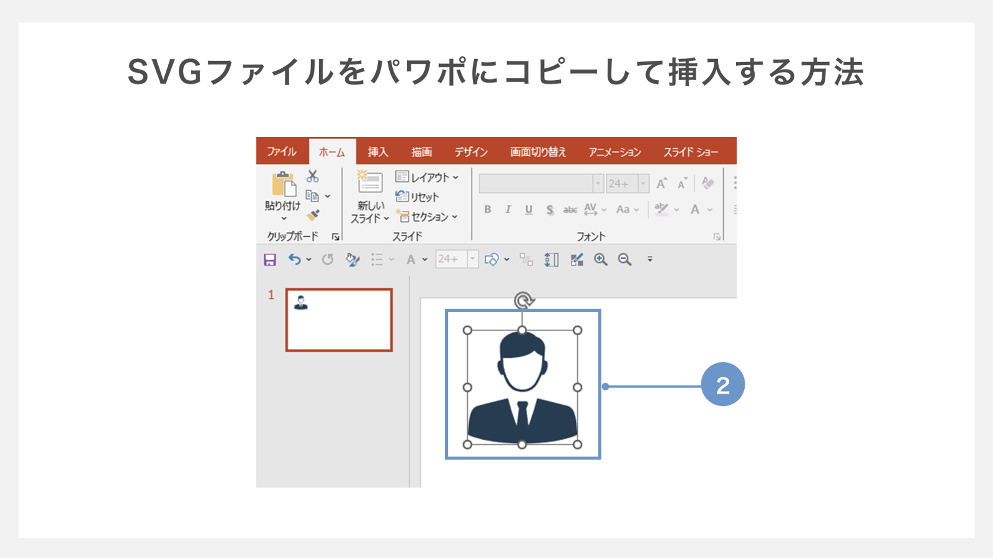Switch to the デザイン tab
This screenshot has height=558, width=993.
pyautogui.click(x=471, y=152)
